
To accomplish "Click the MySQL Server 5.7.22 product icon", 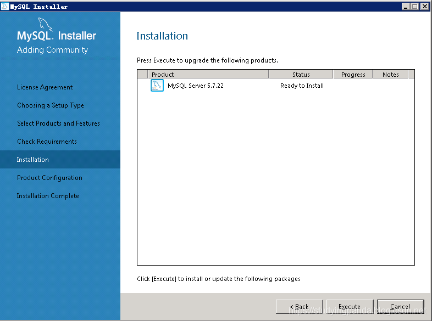I will [157, 86].
